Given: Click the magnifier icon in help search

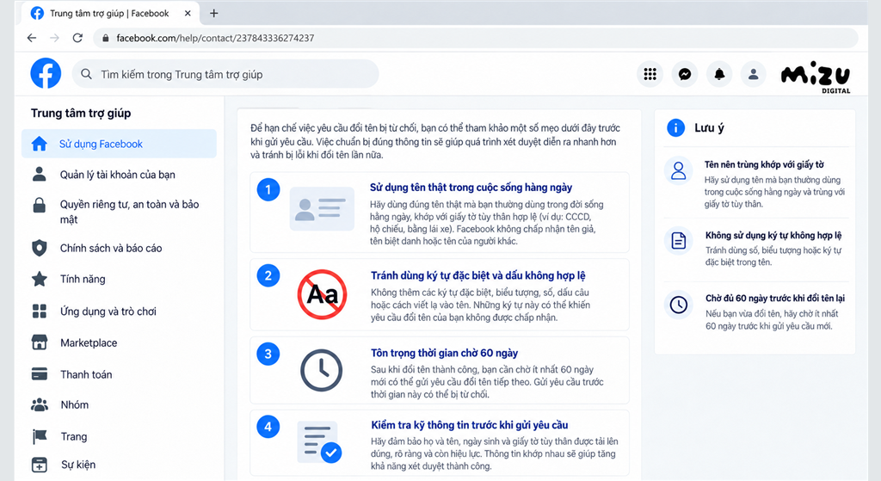Looking at the screenshot, I should 86,74.
